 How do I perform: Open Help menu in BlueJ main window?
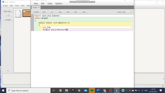[x=28, y=6]
